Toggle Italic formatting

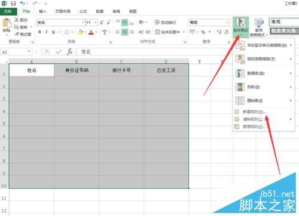point(47,32)
